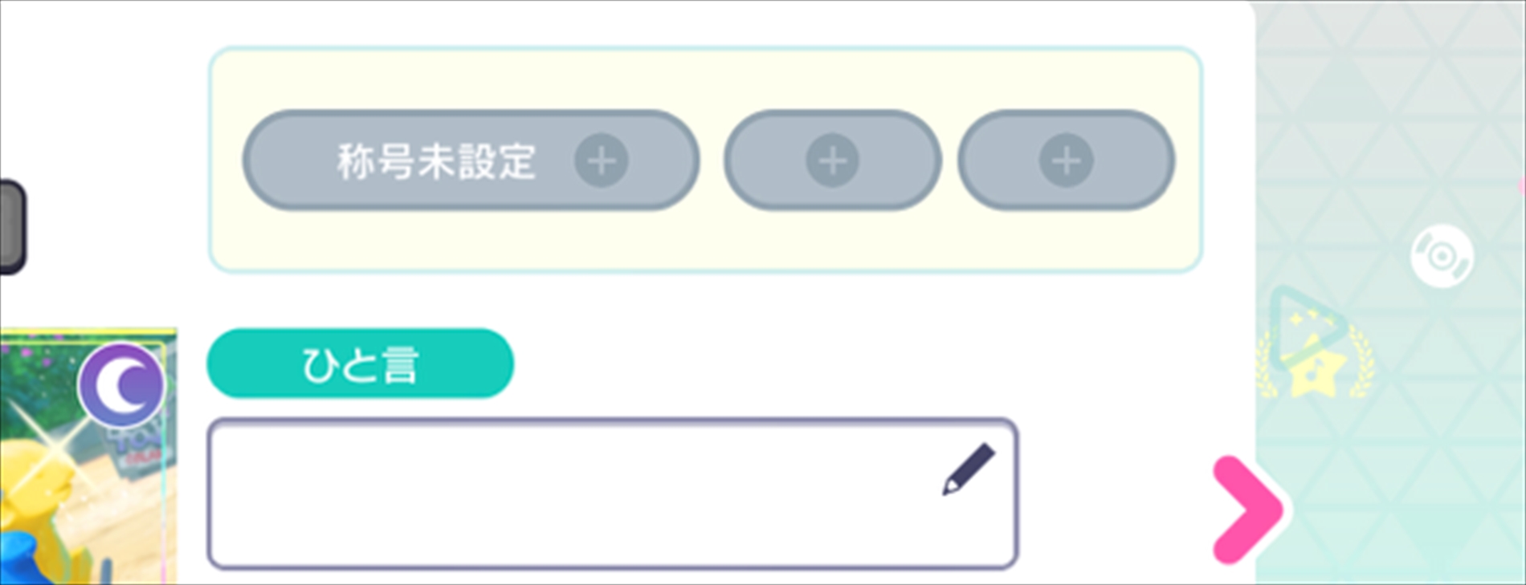Click the pale yellow title panel background
This screenshot has height=585, width=1526.
tap(705, 241)
